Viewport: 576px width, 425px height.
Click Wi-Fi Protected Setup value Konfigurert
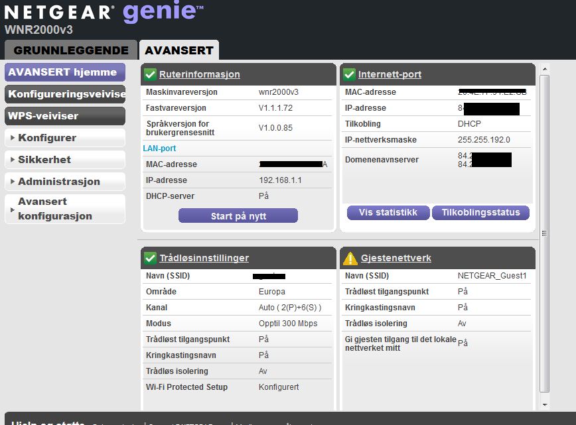tap(279, 387)
